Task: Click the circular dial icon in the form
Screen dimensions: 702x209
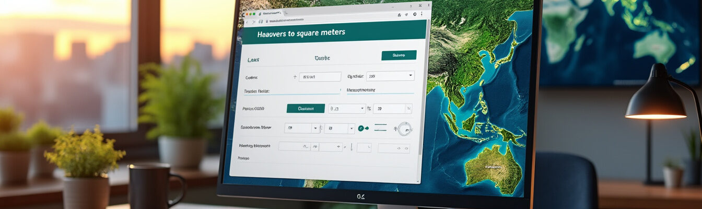Action: [x=404, y=129]
